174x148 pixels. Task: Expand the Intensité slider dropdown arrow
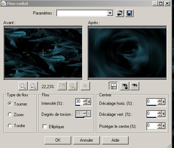[x=89, y=102]
